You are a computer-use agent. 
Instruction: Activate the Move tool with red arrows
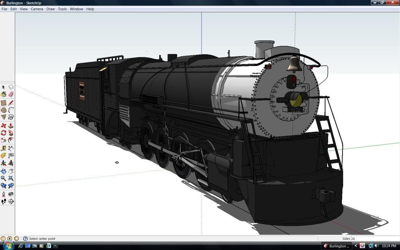click(3, 125)
